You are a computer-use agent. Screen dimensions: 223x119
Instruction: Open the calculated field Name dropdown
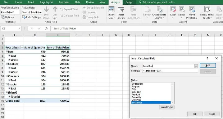(x=196, y=66)
